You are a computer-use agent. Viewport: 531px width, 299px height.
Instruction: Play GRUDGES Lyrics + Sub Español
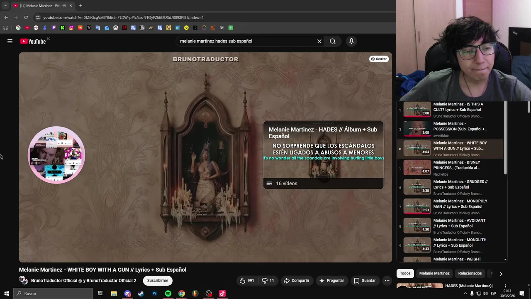[450, 187]
